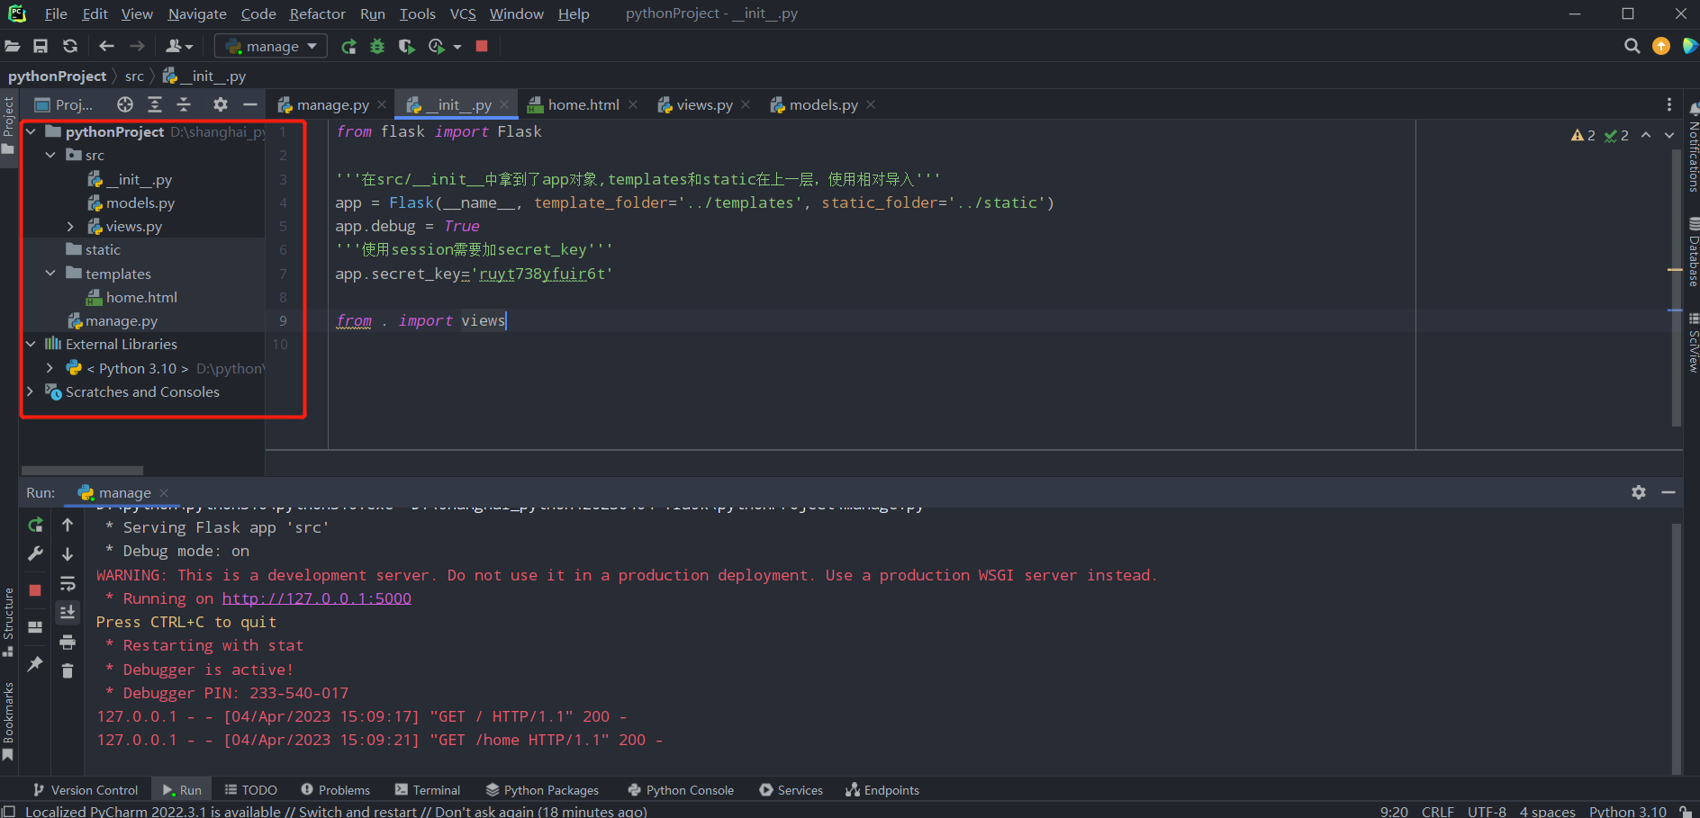Open the Problems tool window
Viewport: 1700px width, 818px height.
tap(336, 790)
